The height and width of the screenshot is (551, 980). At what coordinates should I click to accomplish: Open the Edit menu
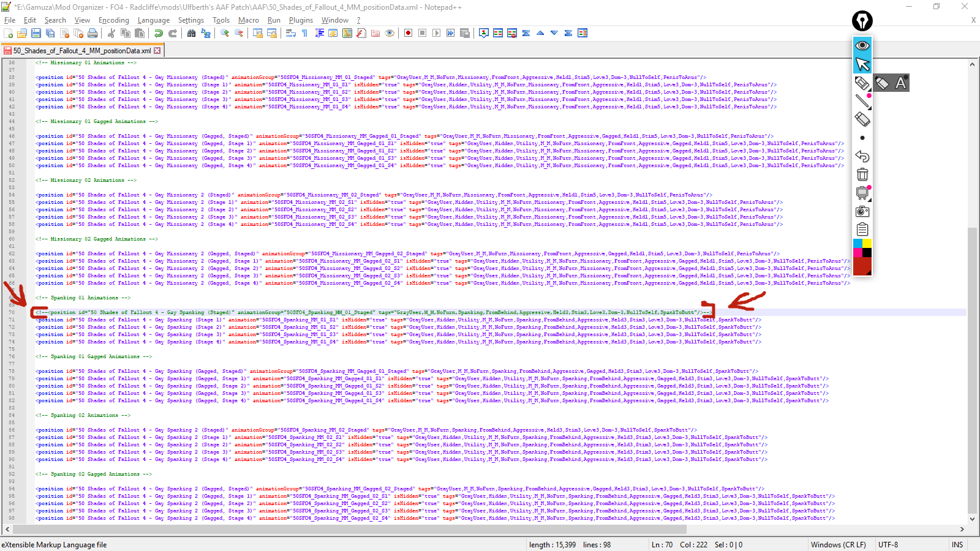point(30,20)
